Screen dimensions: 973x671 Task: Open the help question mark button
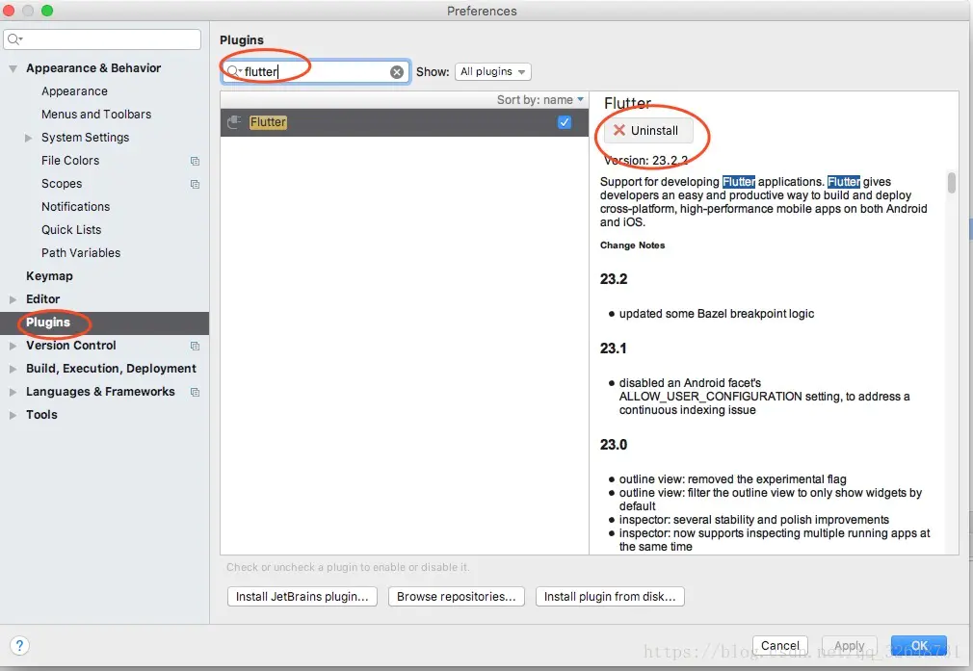click(19, 646)
